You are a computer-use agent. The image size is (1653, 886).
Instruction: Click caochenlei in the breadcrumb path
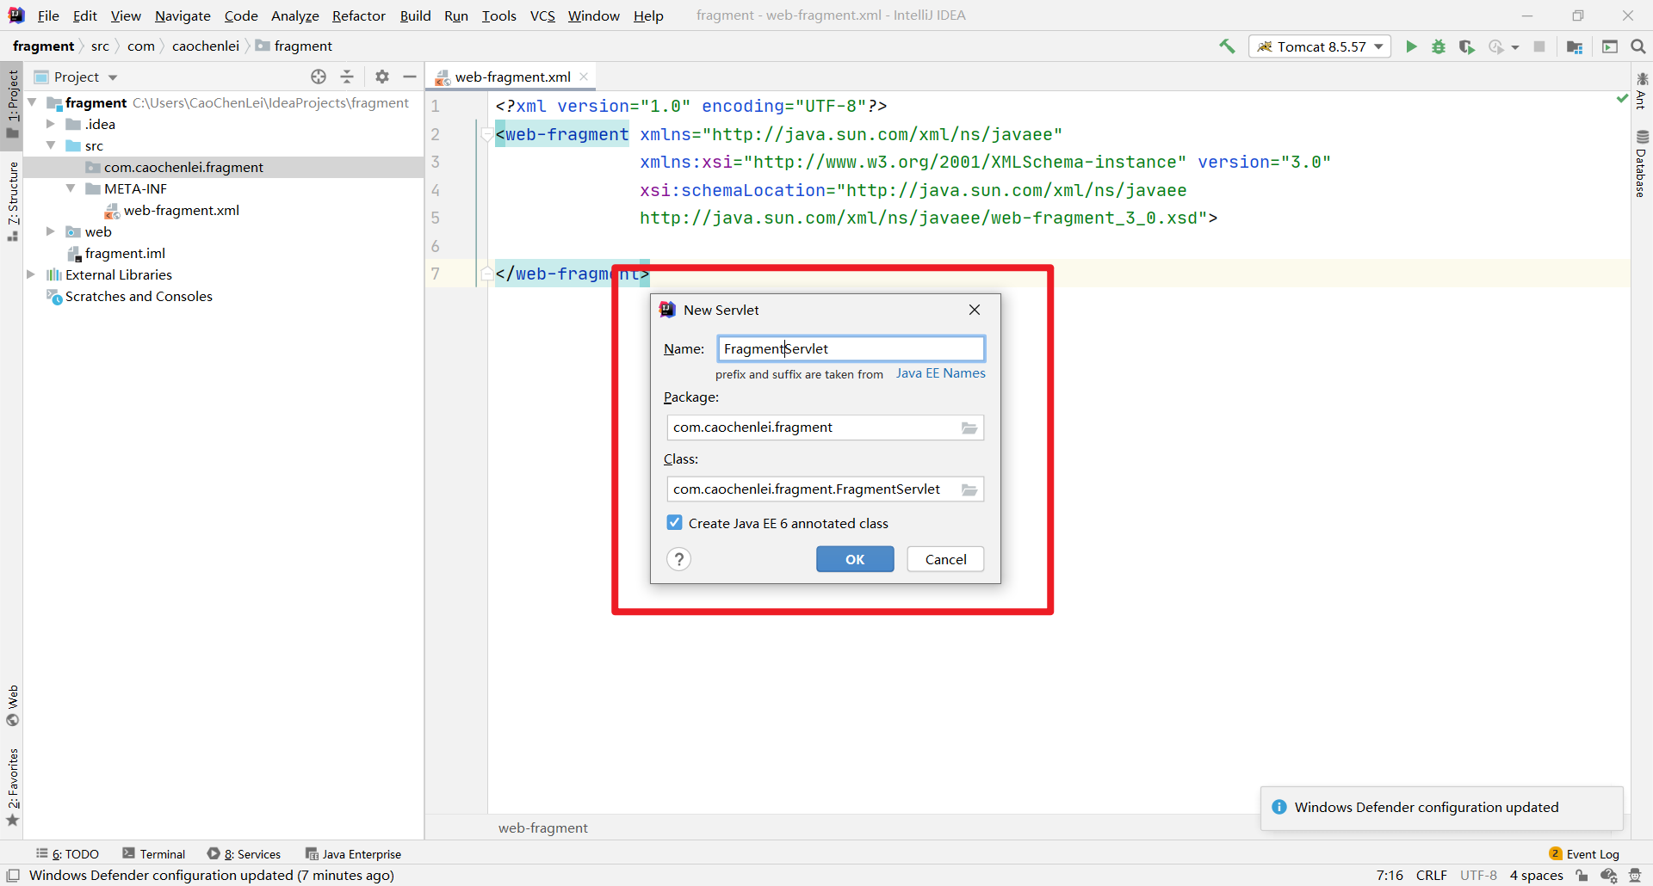coord(206,46)
